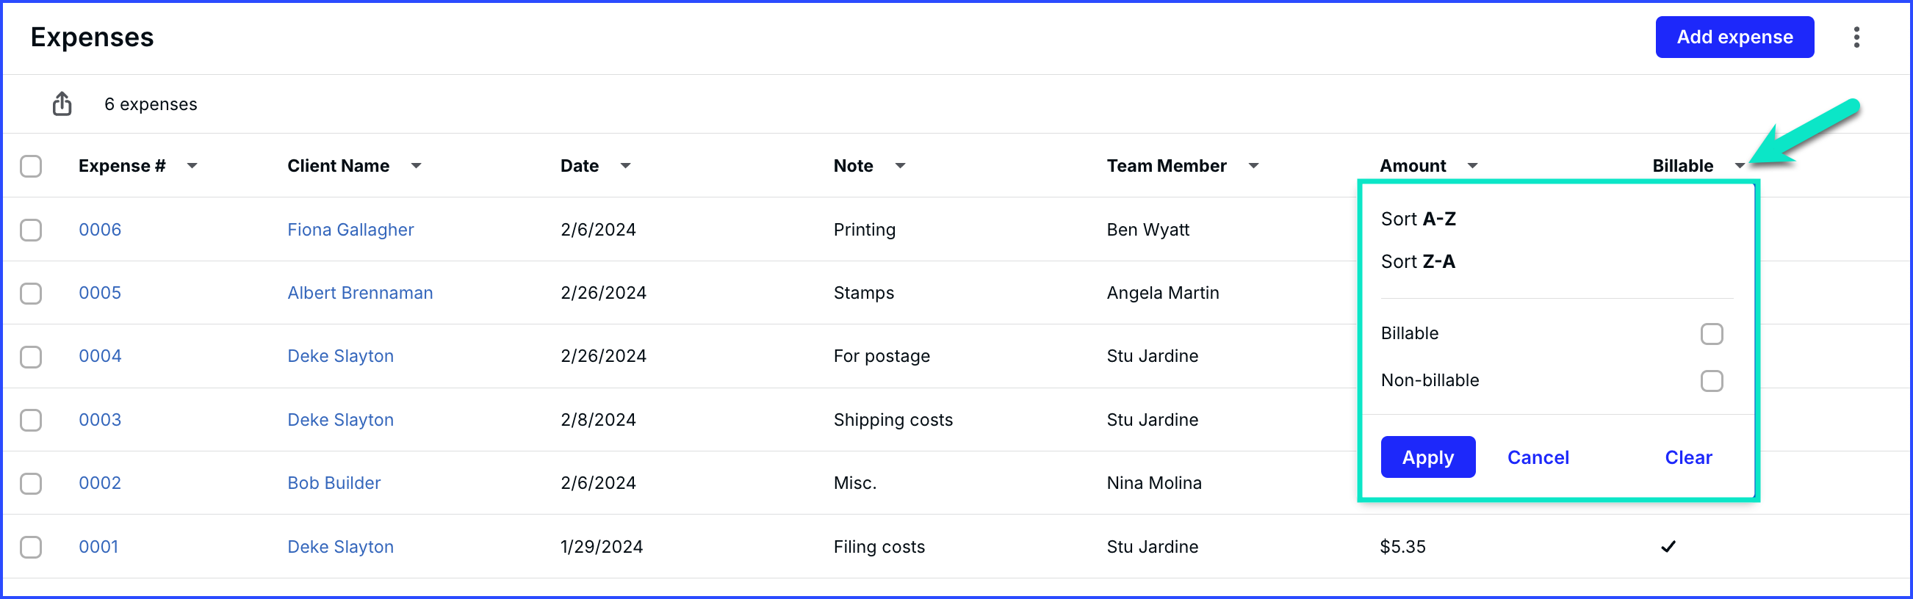This screenshot has width=1913, height=599.
Task: Click the Apply button
Action: pyautogui.click(x=1427, y=457)
